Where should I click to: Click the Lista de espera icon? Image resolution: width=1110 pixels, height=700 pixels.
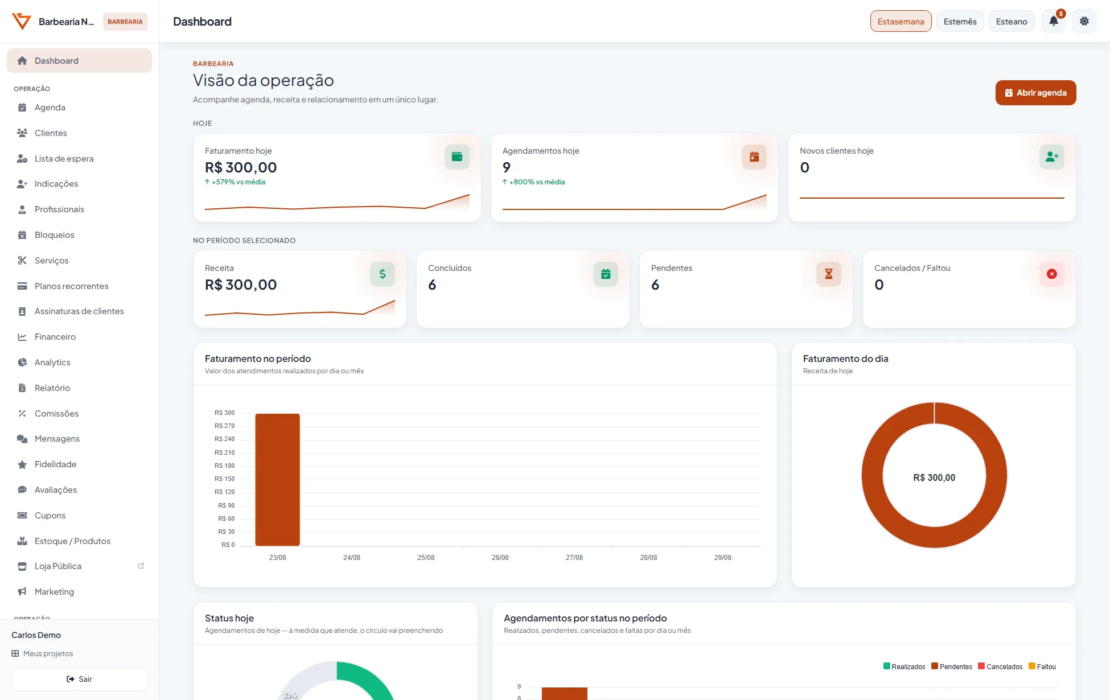22,159
